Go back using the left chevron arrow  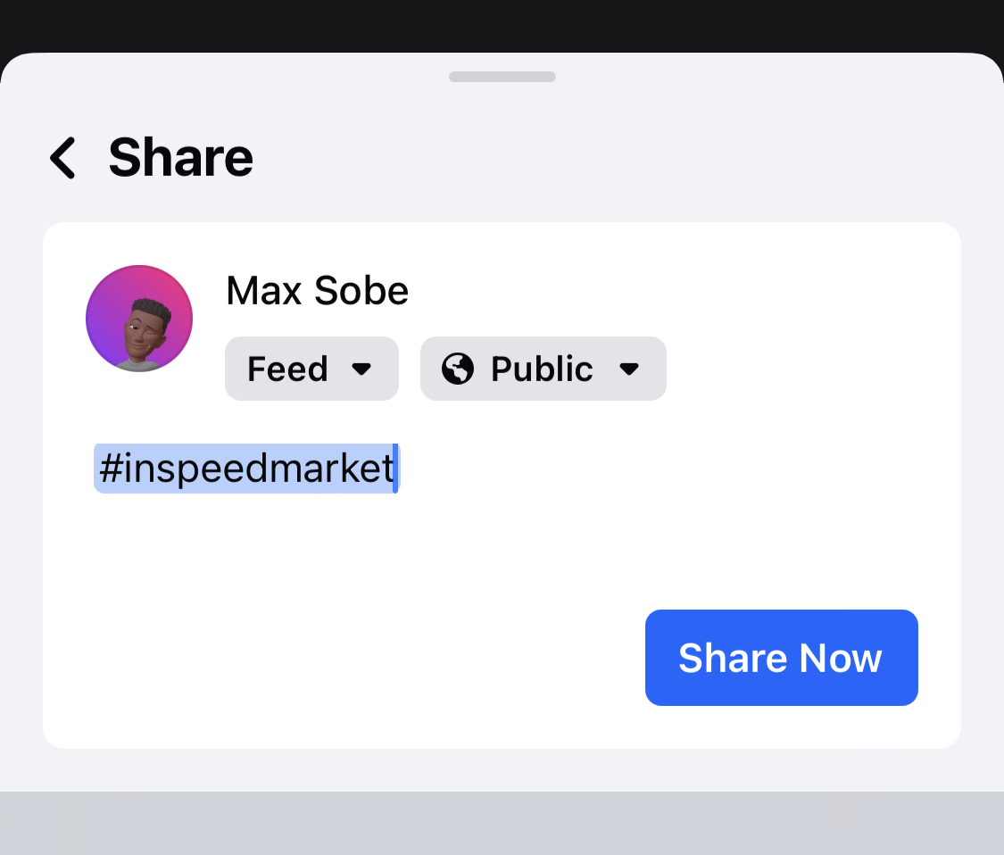[x=62, y=159]
